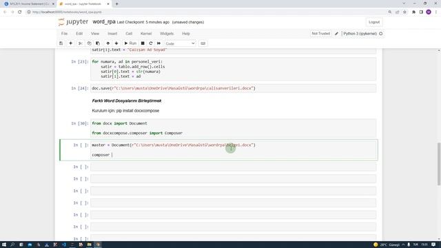Click the Farklı Word Dosyalarını Birleştirmek heading
This screenshot has height=248, width=441.
tap(127, 101)
